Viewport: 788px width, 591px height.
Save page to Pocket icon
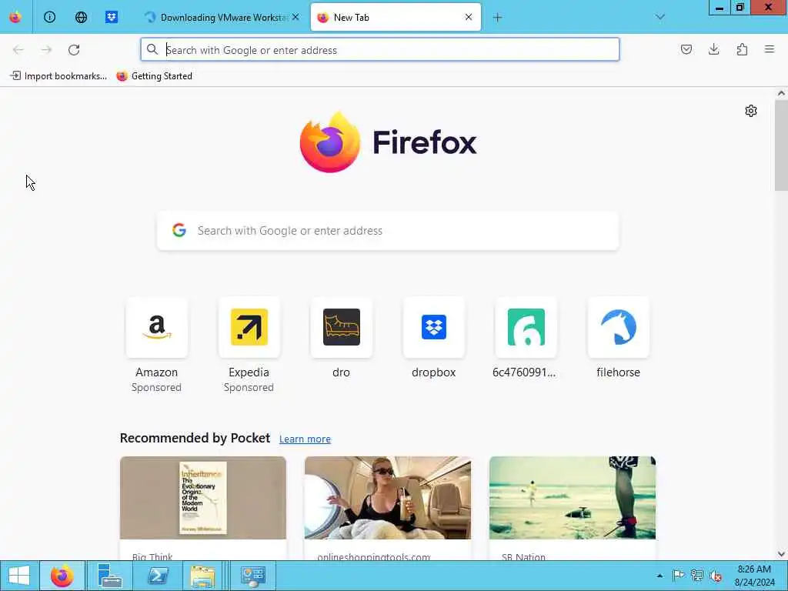click(686, 49)
